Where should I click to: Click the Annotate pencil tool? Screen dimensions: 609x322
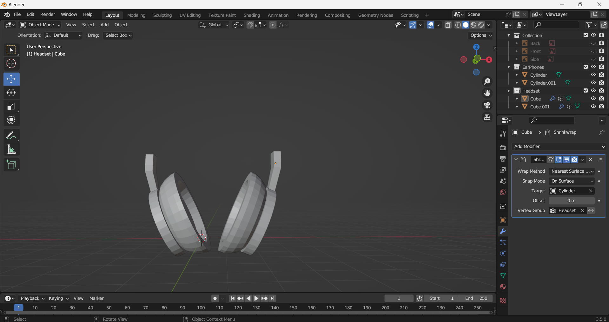point(11,136)
